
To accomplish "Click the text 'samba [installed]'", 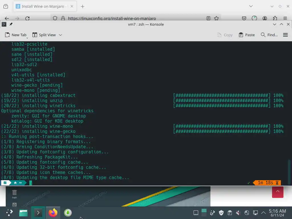I will (33, 49).
